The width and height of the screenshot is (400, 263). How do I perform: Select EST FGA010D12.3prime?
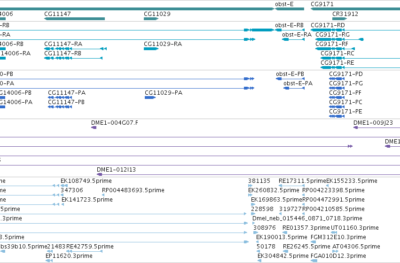pos(338,256)
